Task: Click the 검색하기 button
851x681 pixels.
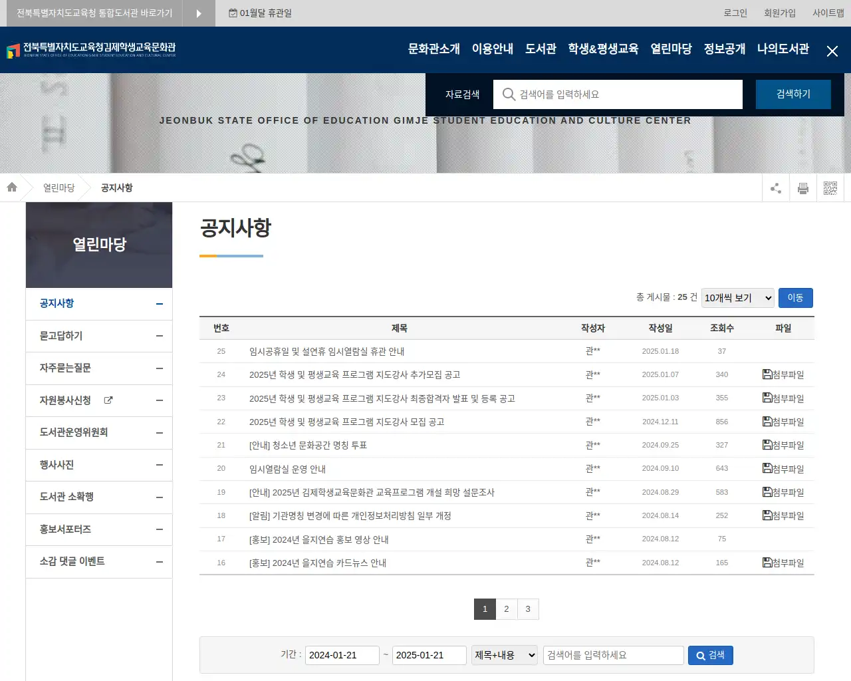Action: pyautogui.click(x=793, y=94)
